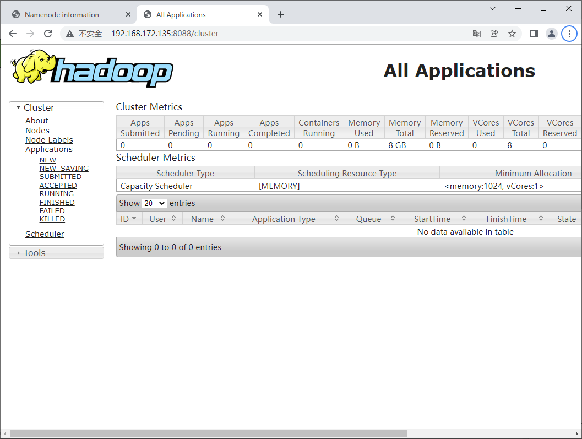Click the State column header
The image size is (582, 439).
point(566,219)
